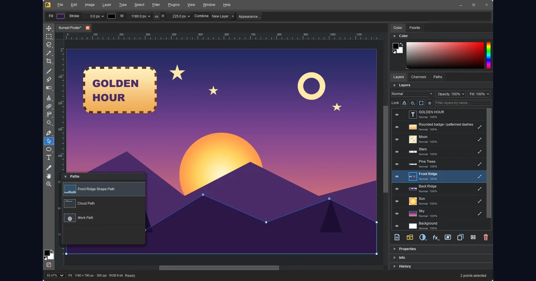Select the Clone Stamp tool
The height and width of the screenshot is (281, 536).
[49, 98]
